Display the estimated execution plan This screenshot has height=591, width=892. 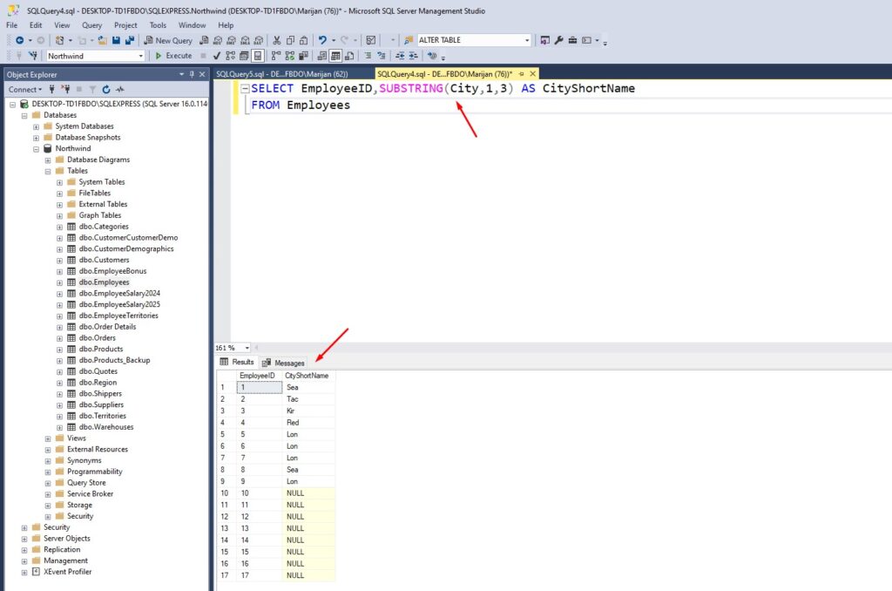pos(230,56)
